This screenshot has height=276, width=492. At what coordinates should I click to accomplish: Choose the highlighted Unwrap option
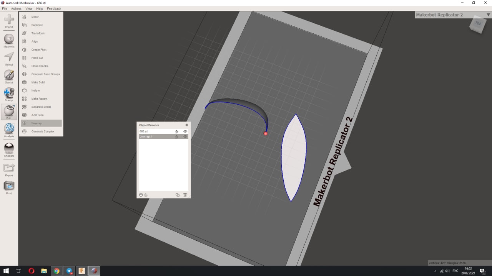(x=41, y=123)
